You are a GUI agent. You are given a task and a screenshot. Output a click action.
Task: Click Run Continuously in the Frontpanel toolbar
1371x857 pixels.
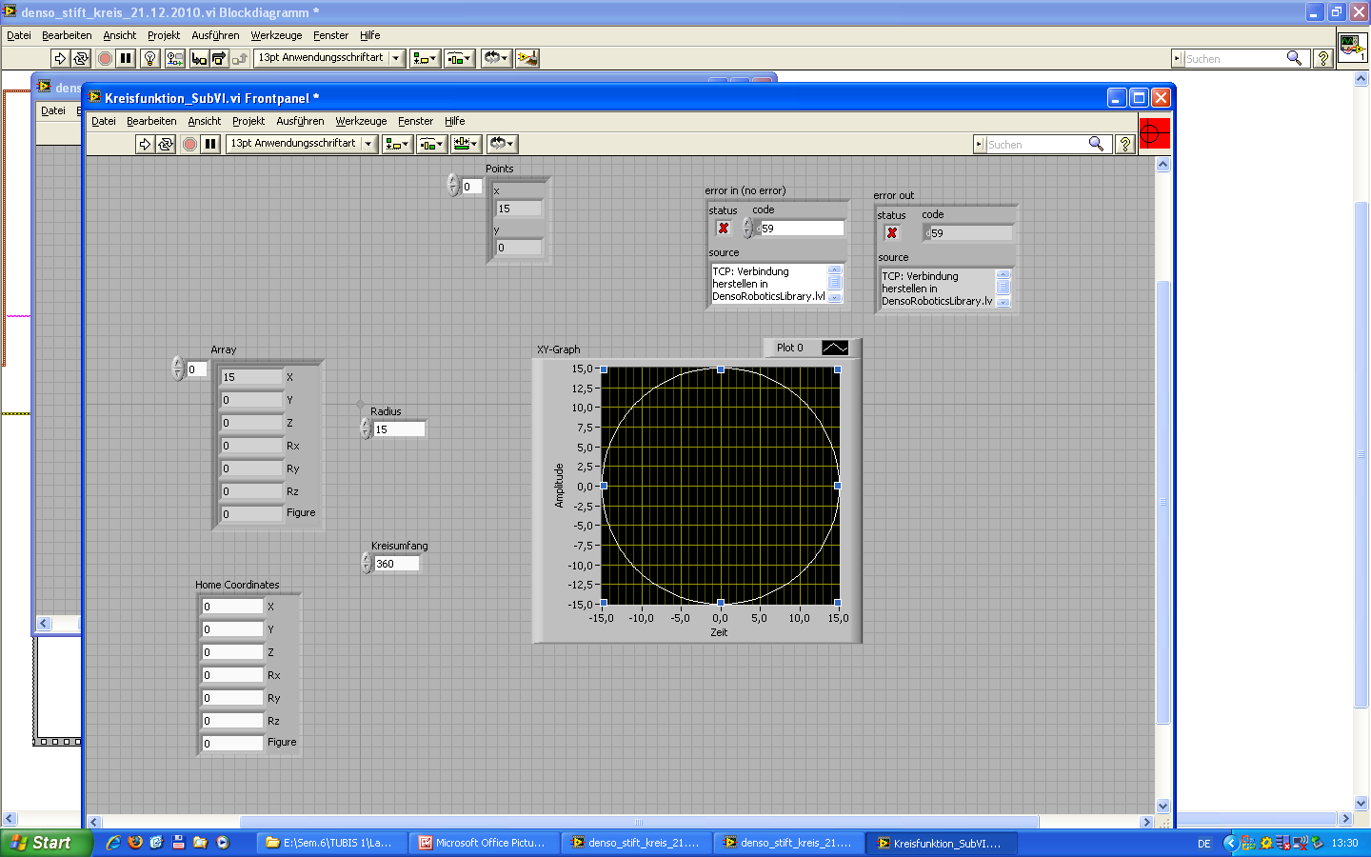point(166,144)
